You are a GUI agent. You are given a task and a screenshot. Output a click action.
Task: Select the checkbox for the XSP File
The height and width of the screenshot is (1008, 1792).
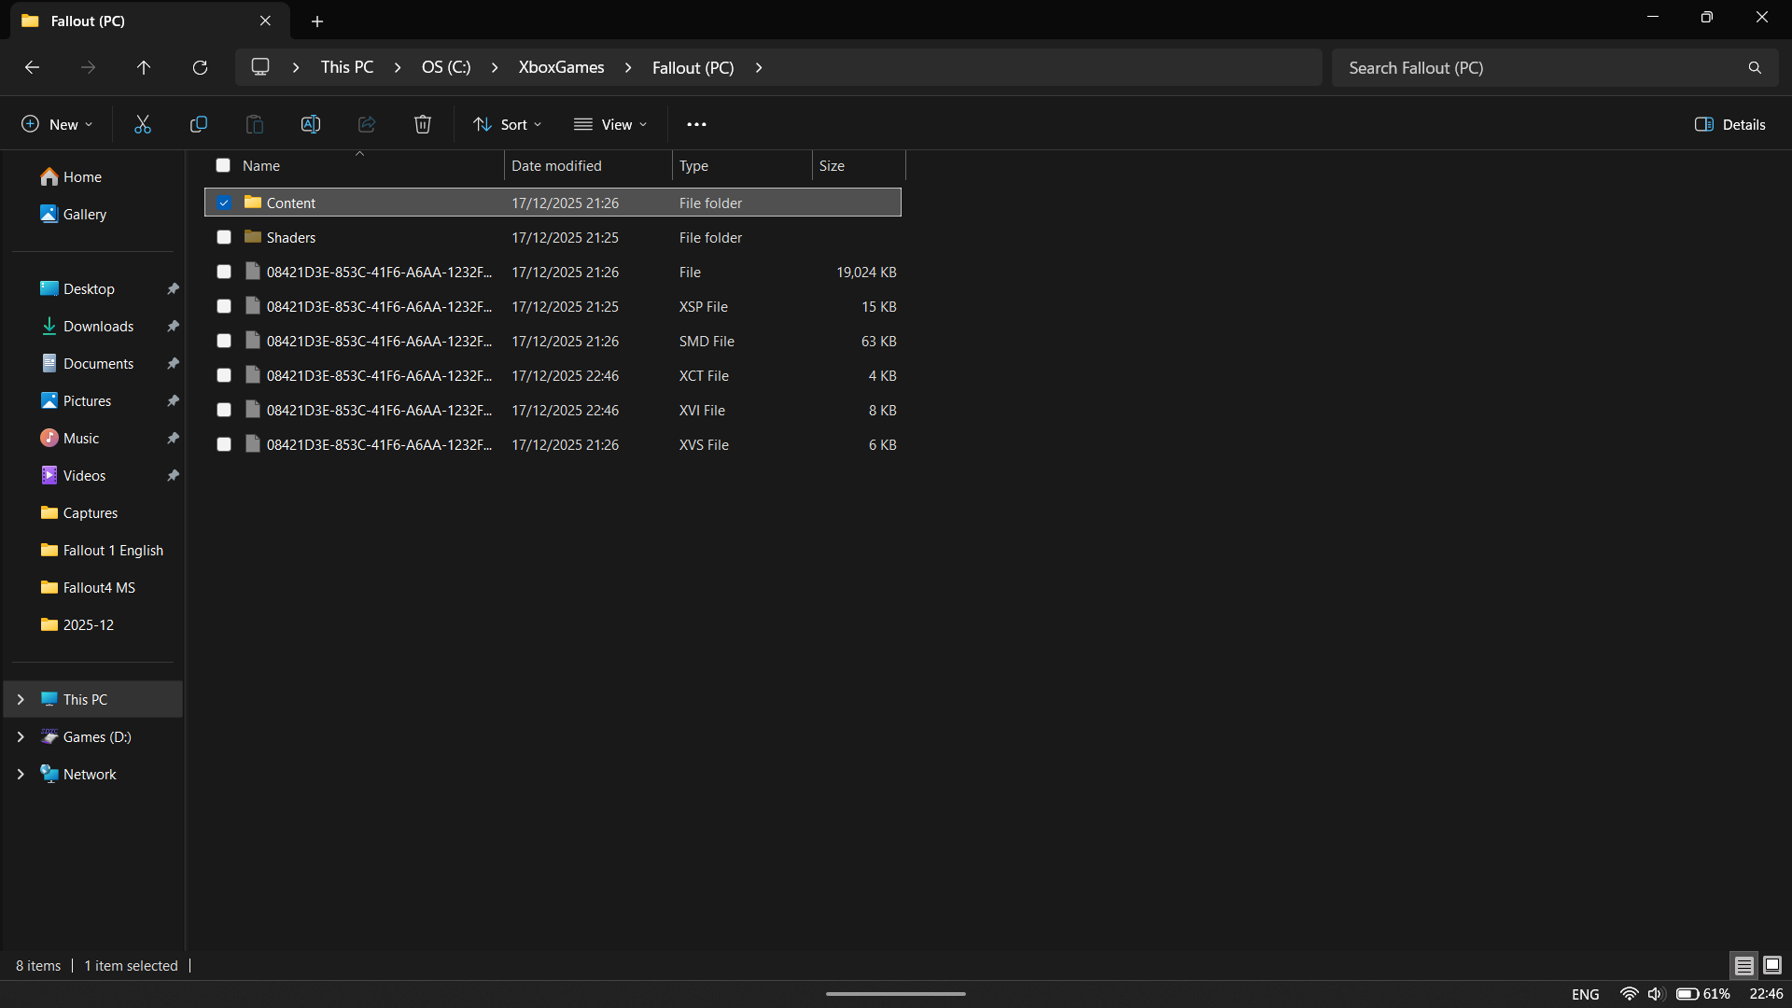[x=223, y=306]
